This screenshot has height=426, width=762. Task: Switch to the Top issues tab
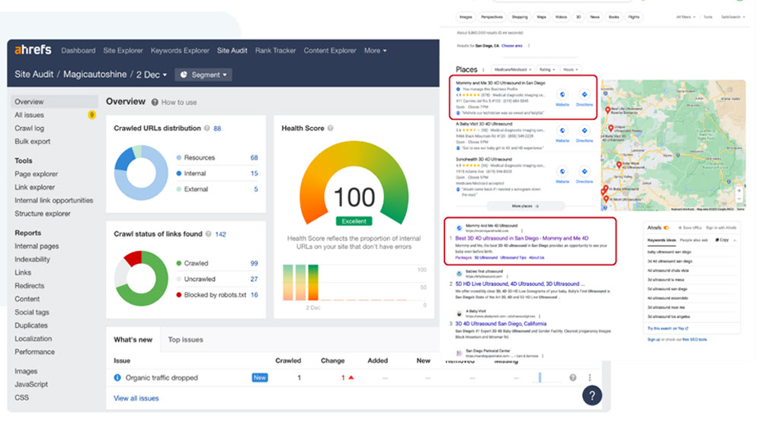(x=186, y=339)
